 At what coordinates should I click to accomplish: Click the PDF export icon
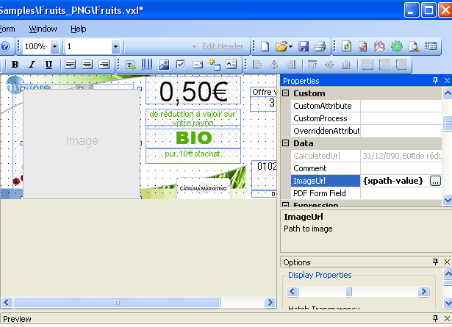(380, 46)
